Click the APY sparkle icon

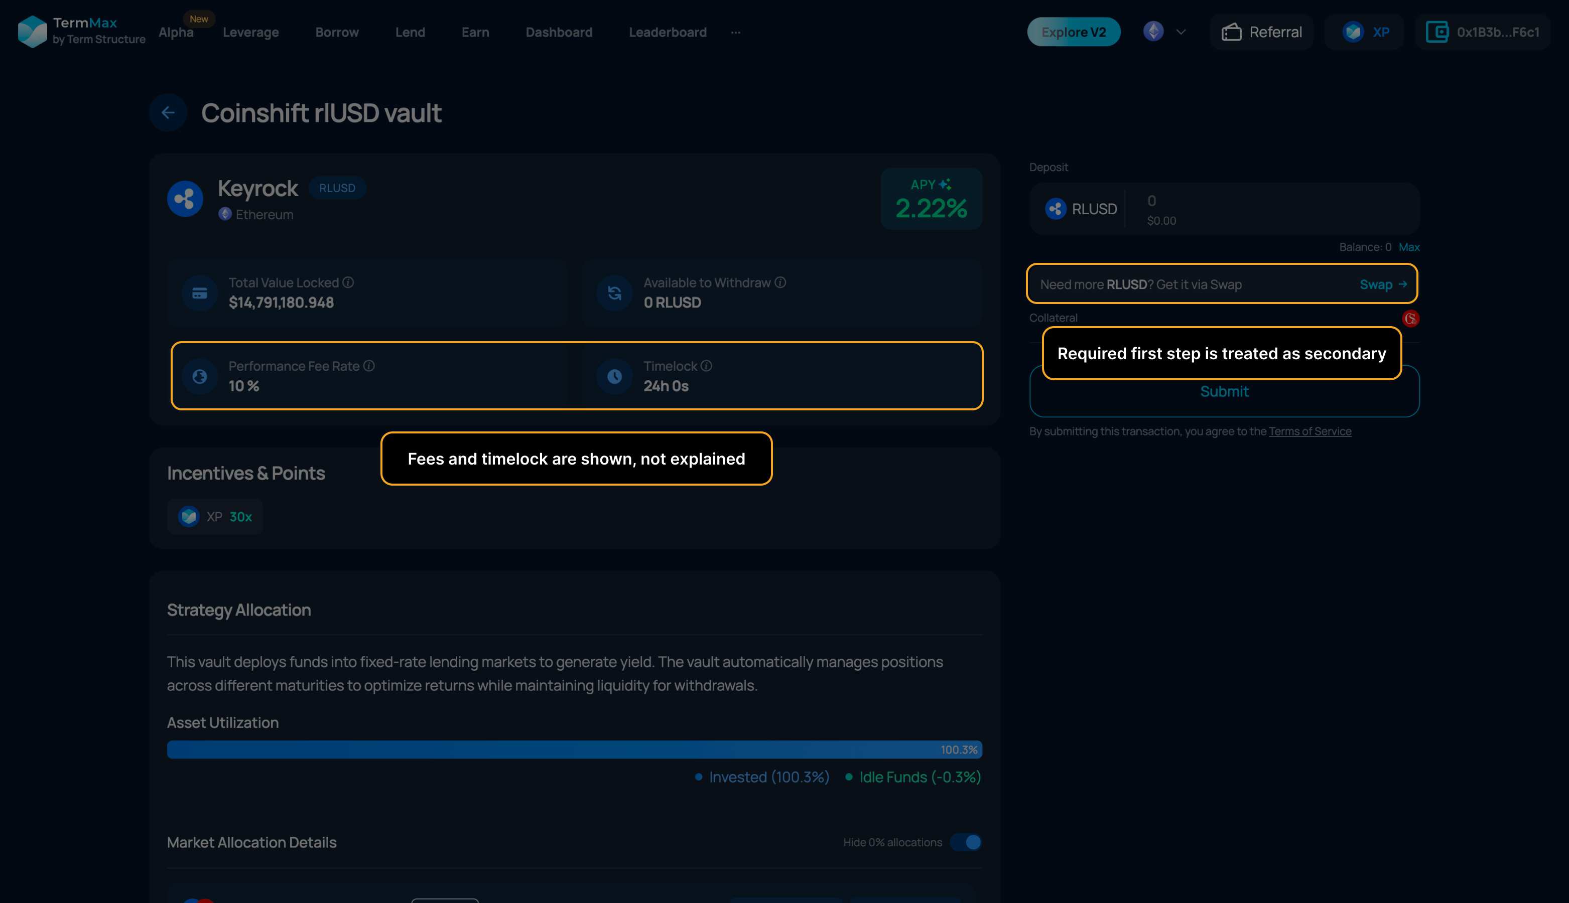coord(945,184)
